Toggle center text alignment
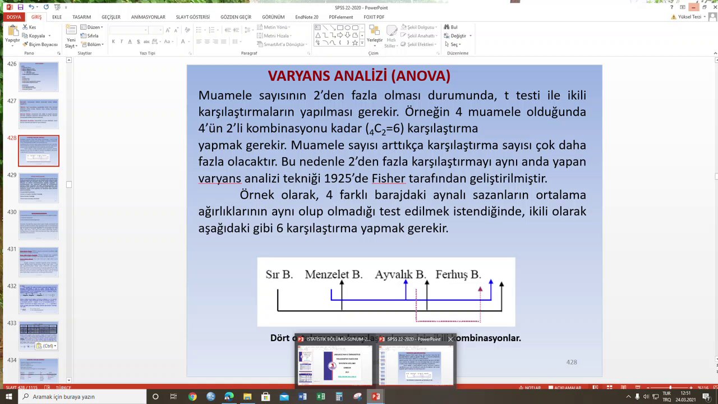The height and width of the screenshot is (404, 718). tap(207, 42)
